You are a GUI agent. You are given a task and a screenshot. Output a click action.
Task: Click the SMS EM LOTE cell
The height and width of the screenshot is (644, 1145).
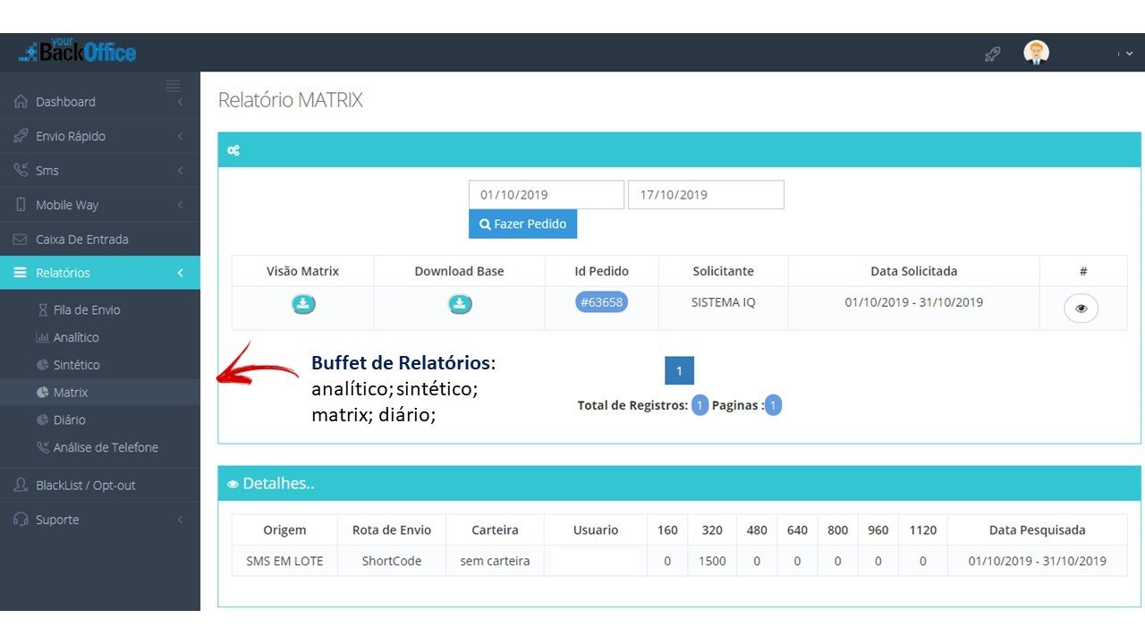point(284,561)
